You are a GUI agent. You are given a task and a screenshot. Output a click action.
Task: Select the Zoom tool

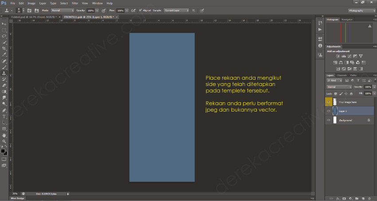(4, 141)
